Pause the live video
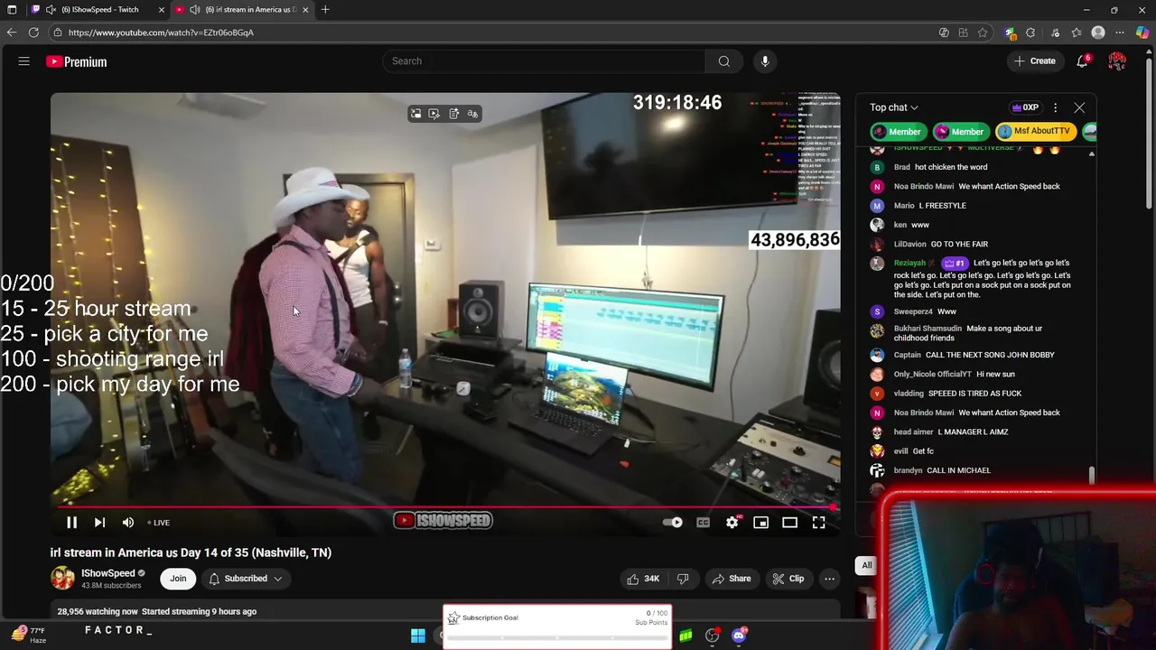 pyautogui.click(x=71, y=522)
